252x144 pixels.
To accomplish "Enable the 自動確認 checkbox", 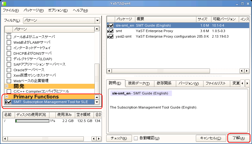I will (x=136, y=138).
